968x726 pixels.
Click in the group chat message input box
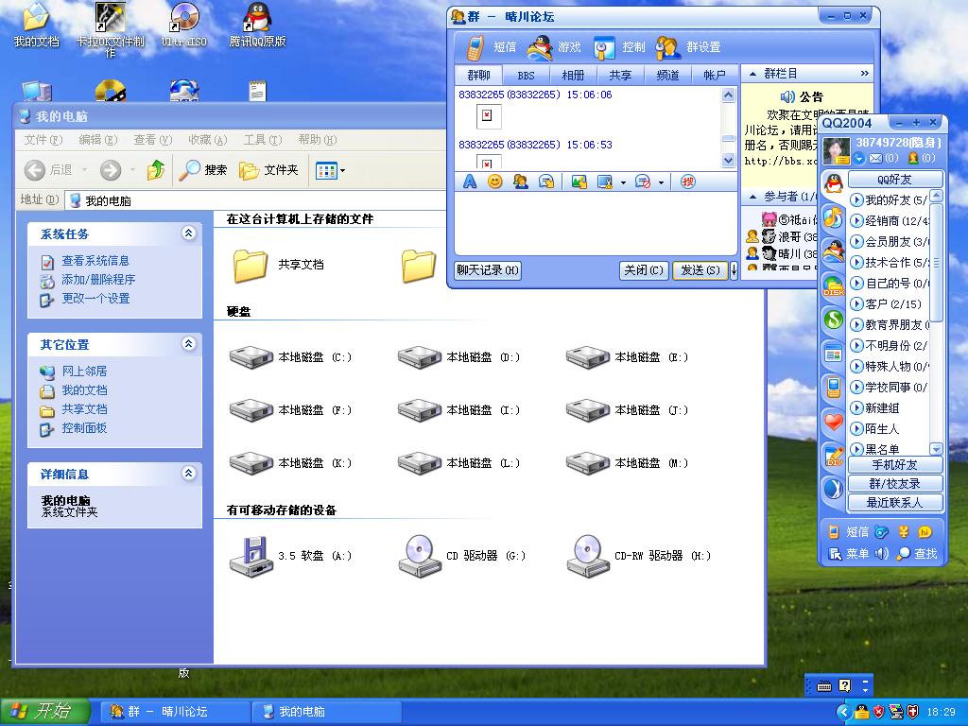596,223
